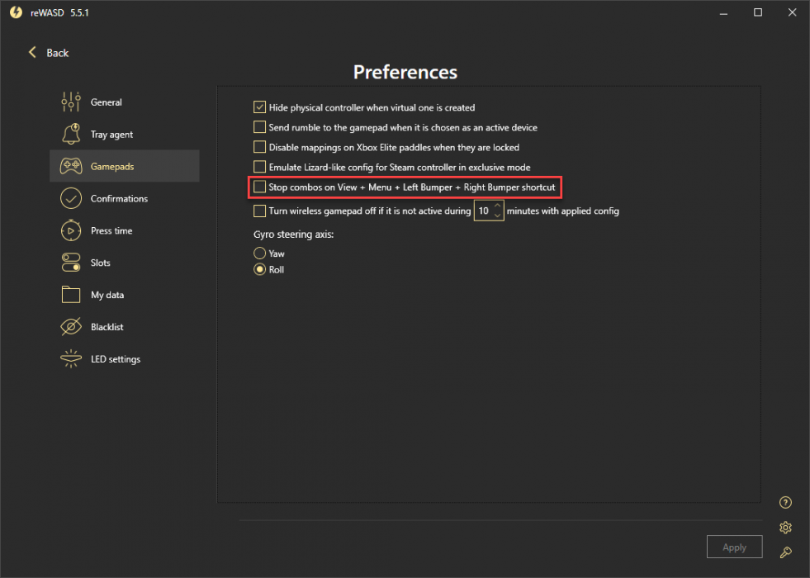This screenshot has width=810, height=578.
Task: Click the minutes value input field
Action: (x=484, y=211)
